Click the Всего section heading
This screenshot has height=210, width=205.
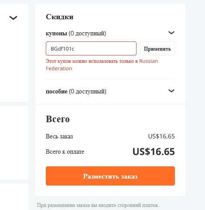(58, 119)
